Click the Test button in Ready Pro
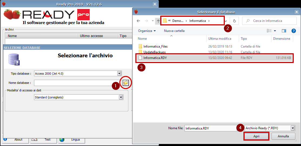This screenshot has width=301, height=146. coord(44,140)
